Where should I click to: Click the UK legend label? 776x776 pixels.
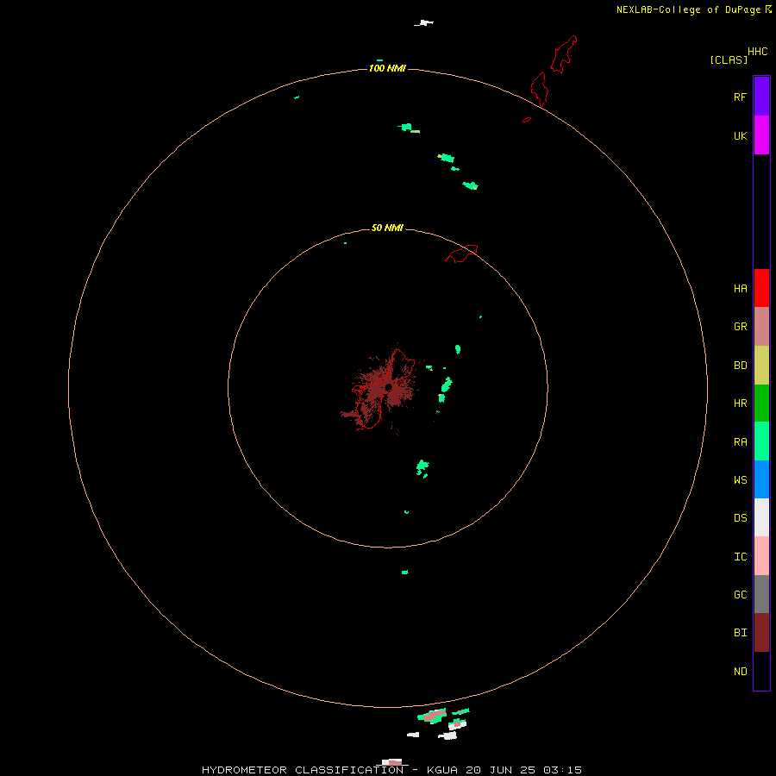pos(740,135)
